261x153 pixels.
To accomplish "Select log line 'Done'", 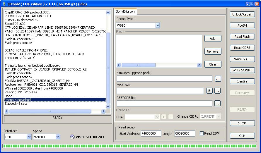I will point(8,96).
